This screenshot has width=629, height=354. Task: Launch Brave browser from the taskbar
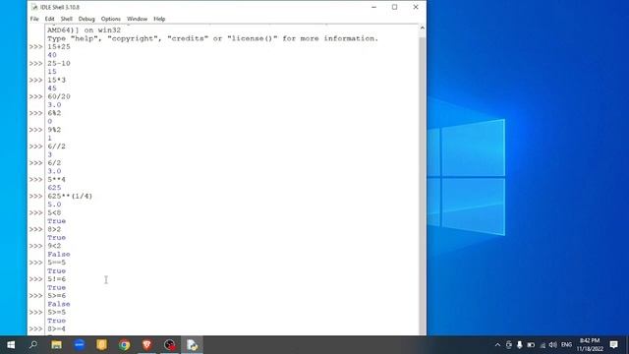[x=146, y=345]
